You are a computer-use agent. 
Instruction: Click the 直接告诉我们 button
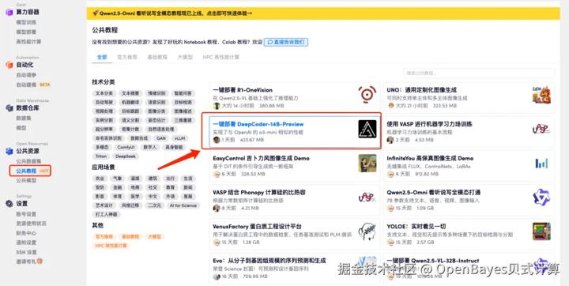(x=286, y=42)
